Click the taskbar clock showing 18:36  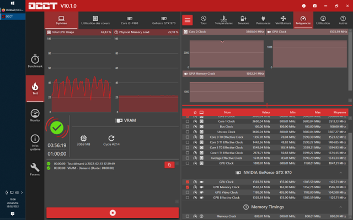point(13,203)
